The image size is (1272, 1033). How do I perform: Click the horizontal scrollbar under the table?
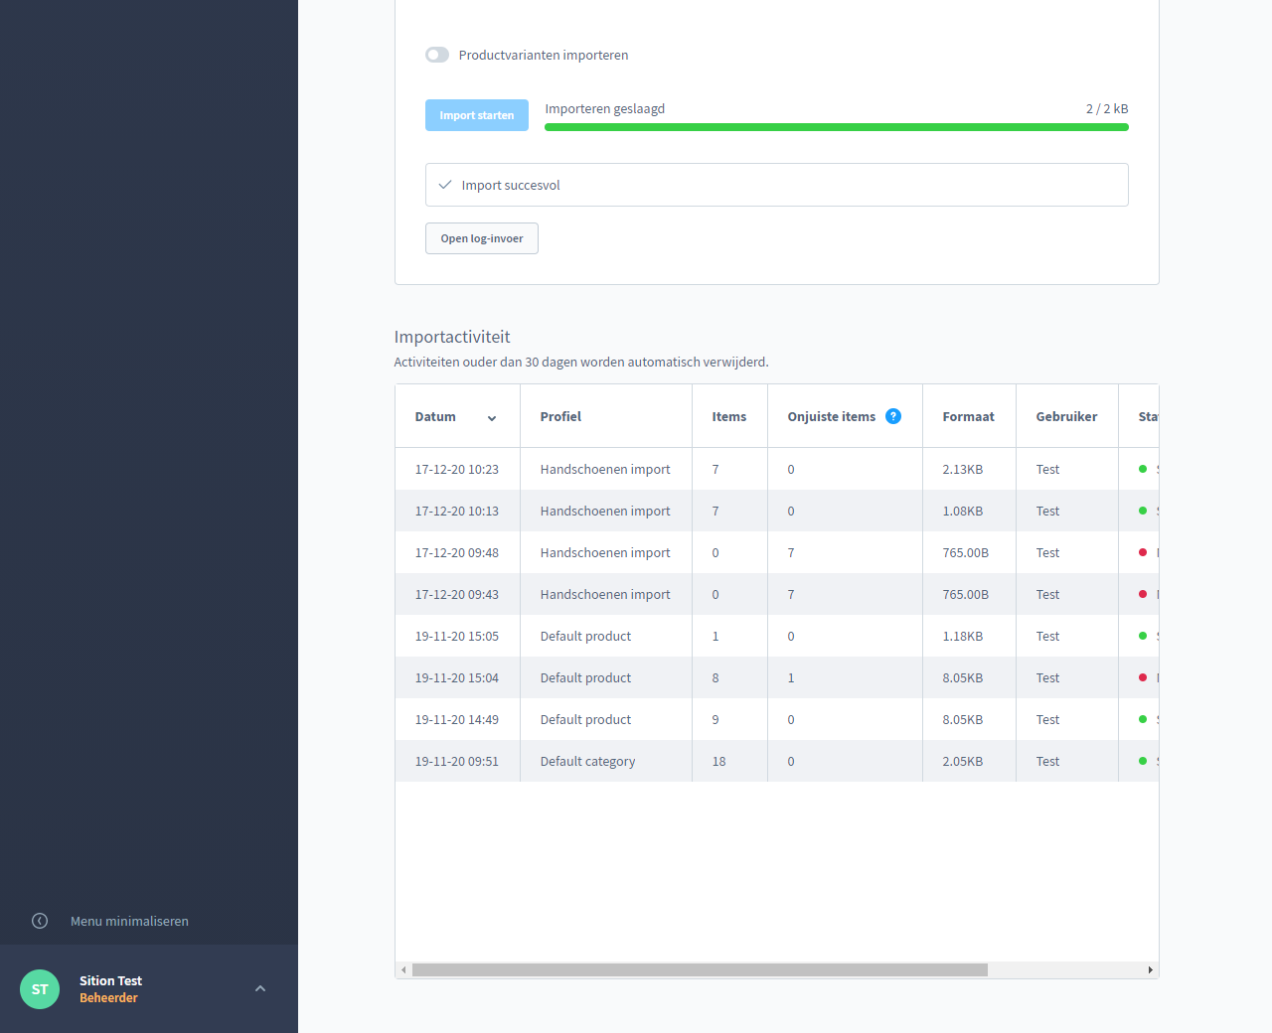[700, 969]
